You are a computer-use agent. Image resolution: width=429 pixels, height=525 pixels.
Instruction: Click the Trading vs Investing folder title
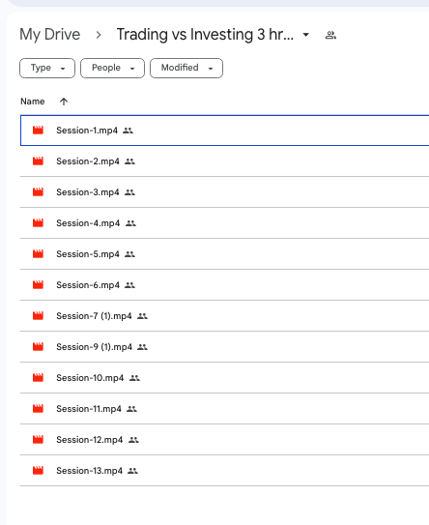coord(205,35)
